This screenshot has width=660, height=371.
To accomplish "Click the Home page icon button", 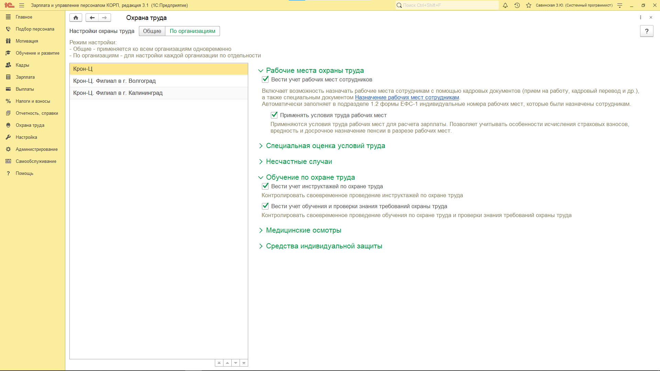I will [x=76, y=18].
